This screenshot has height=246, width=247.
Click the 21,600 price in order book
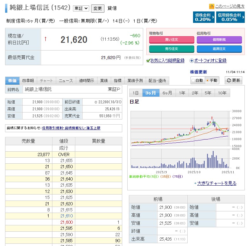click(67, 222)
